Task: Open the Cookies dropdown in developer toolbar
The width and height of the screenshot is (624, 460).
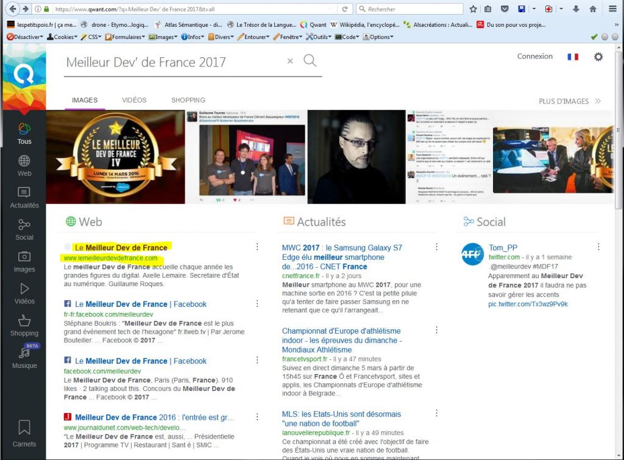Action: [62, 37]
